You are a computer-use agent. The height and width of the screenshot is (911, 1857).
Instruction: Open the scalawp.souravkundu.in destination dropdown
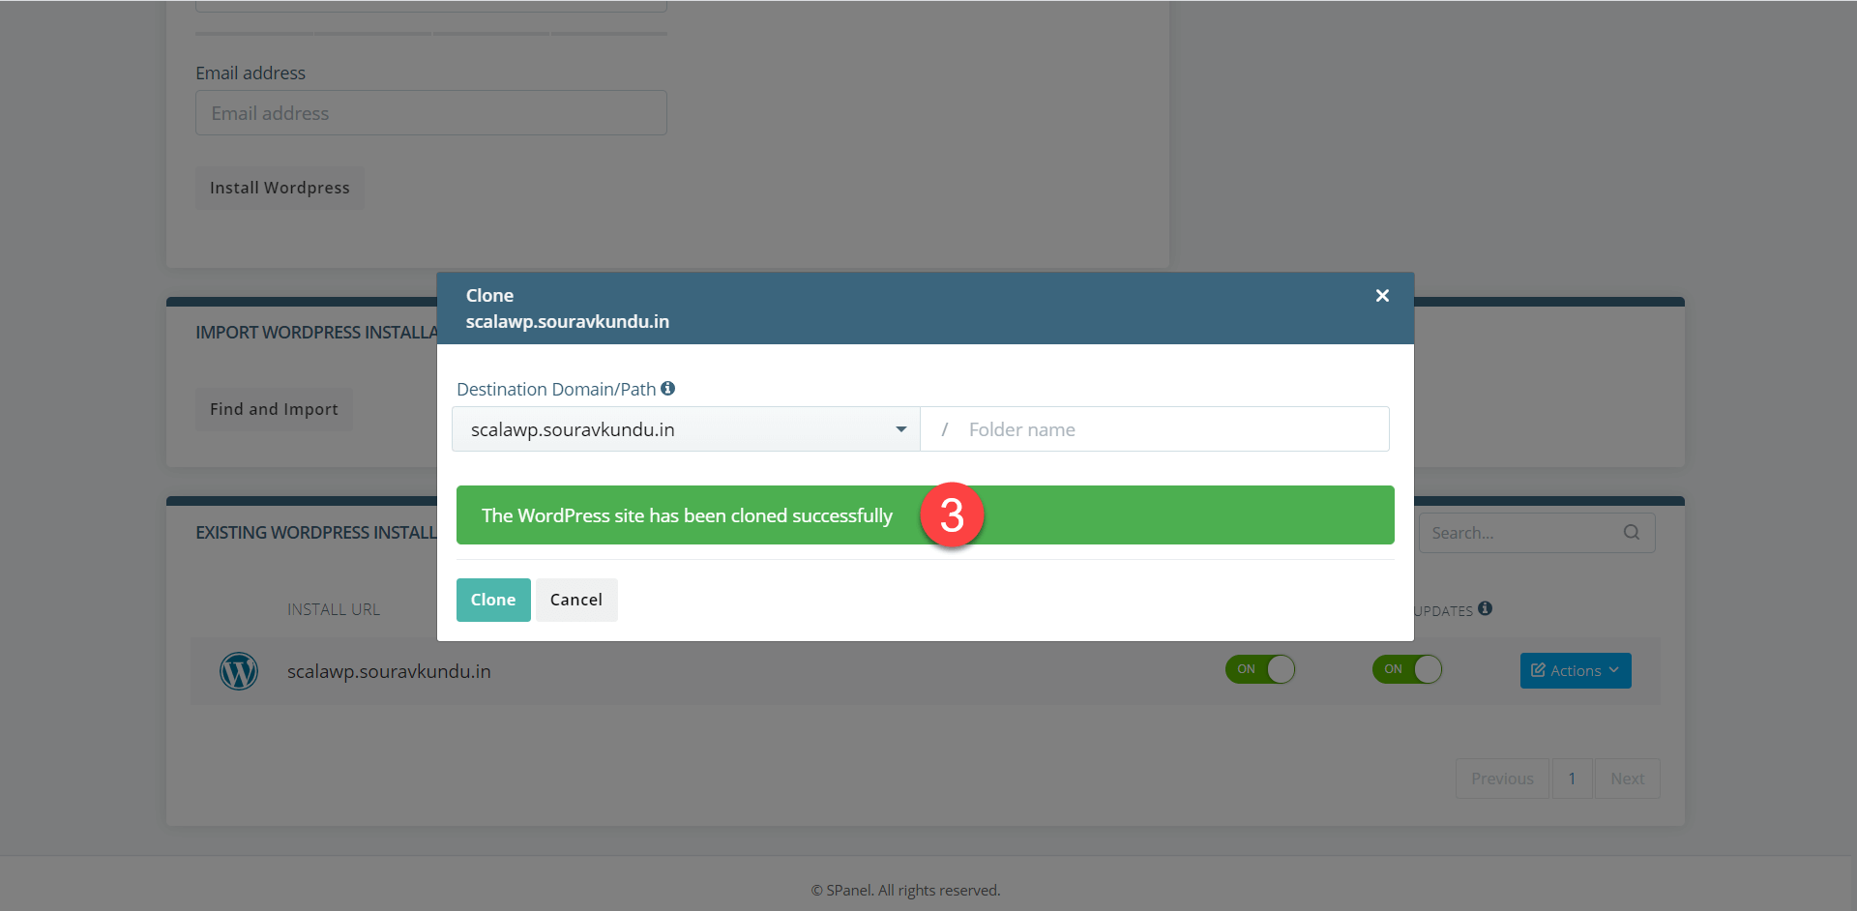(686, 429)
